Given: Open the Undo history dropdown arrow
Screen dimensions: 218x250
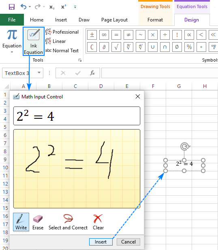Looking at the screenshot, I should pos(30,7).
